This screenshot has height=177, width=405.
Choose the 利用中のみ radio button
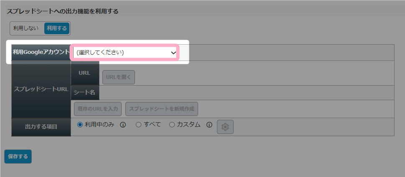[80, 125]
